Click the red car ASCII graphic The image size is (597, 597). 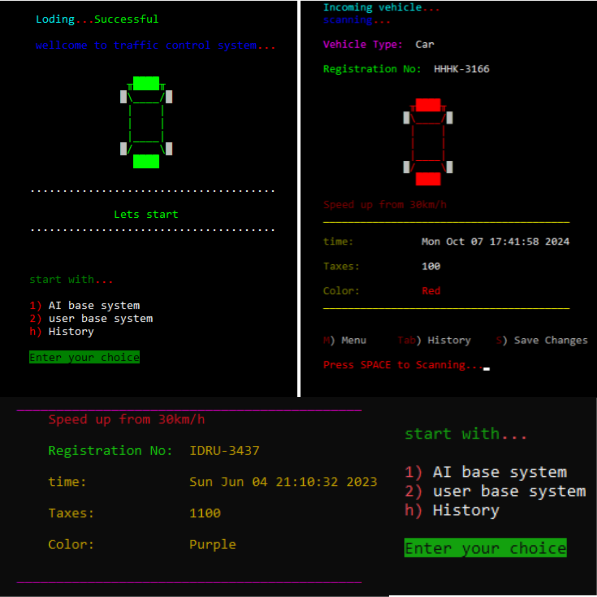[428, 142]
